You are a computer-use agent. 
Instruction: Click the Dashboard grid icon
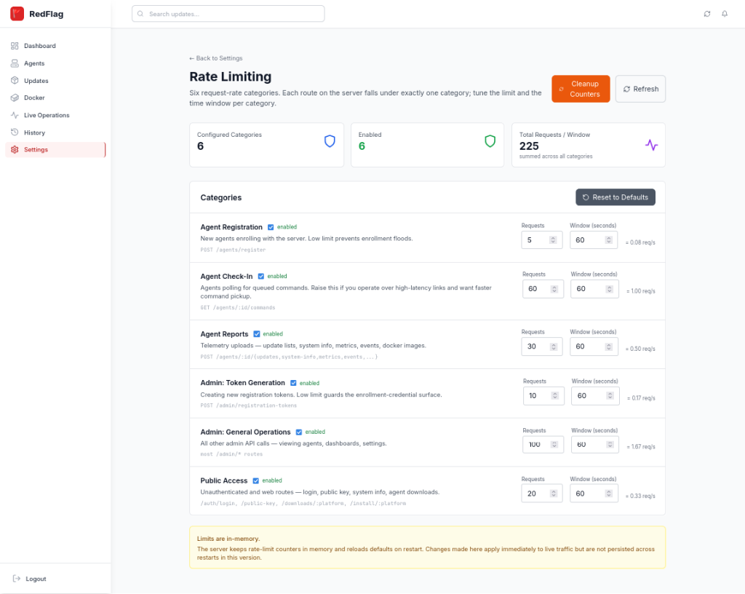coord(15,46)
